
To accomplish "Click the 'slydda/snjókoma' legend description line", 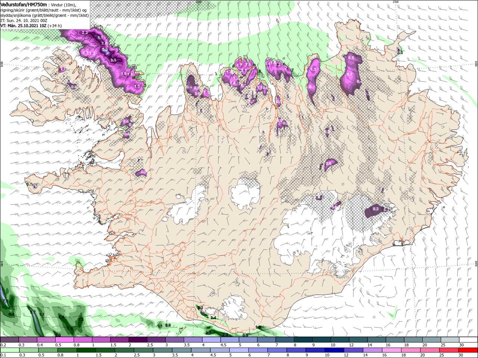I will tap(44, 15).
